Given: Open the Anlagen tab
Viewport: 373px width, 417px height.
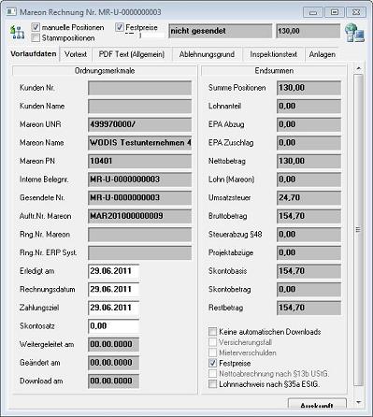Looking at the screenshot, I should [x=323, y=54].
